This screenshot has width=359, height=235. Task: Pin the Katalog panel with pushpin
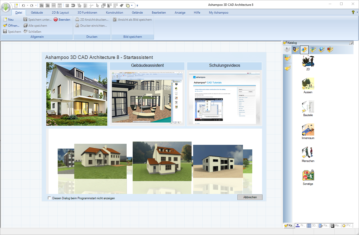coord(351,43)
